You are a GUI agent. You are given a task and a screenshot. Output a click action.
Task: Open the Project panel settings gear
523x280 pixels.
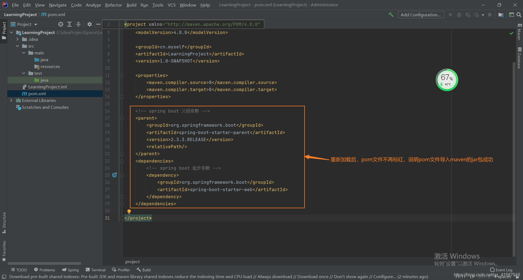[x=89, y=24]
